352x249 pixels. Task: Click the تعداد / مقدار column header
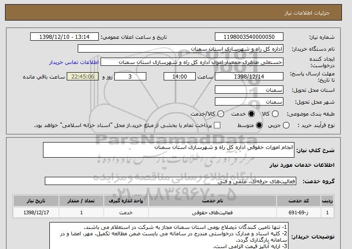tap(81, 201)
